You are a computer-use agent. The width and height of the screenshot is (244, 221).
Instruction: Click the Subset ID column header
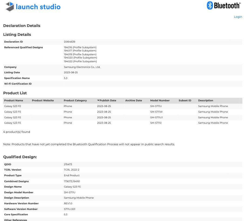pyautogui.click(x=185, y=101)
